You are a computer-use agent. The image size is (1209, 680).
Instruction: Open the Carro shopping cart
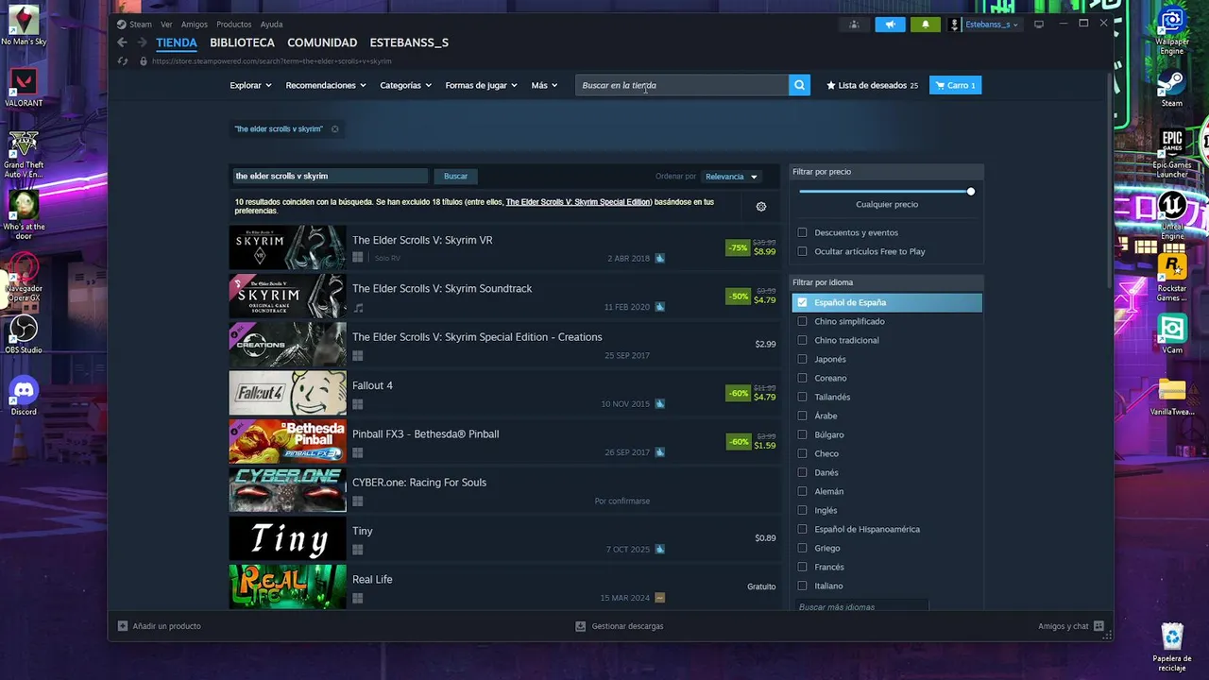tap(955, 85)
